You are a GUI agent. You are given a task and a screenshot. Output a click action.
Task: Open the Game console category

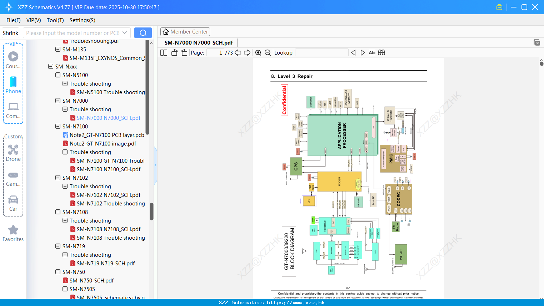(x=13, y=178)
